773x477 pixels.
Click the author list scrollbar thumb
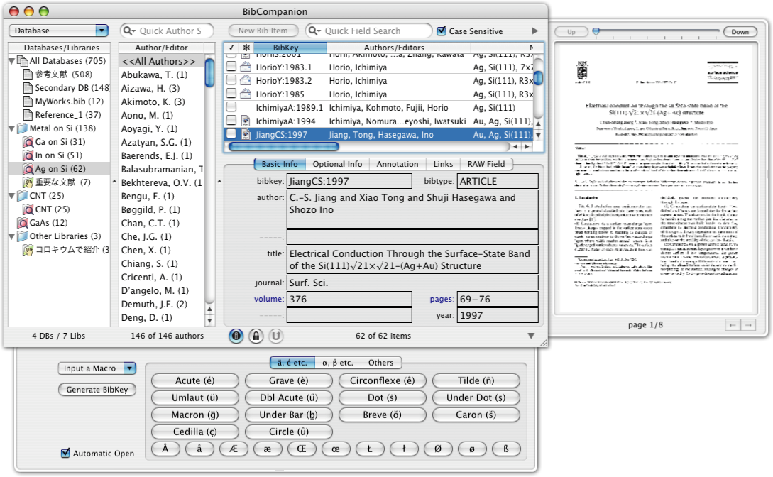coord(209,72)
